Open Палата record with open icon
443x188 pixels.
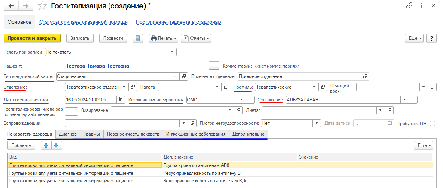pyautogui.click(x=226, y=87)
